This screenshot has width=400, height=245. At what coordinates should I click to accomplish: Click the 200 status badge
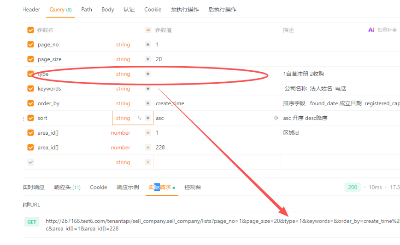pyautogui.click(x=353, y=187)
